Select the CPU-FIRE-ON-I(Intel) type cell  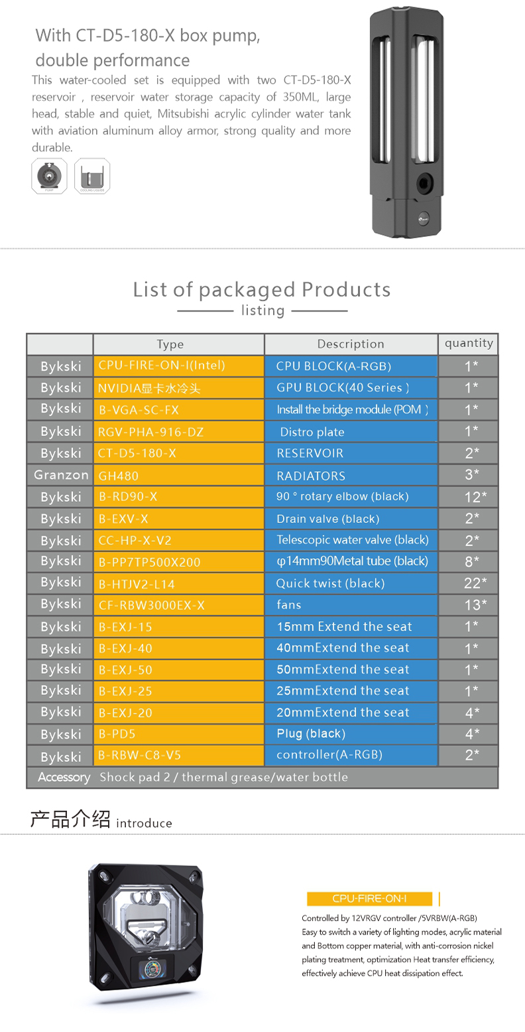[179, 366]
